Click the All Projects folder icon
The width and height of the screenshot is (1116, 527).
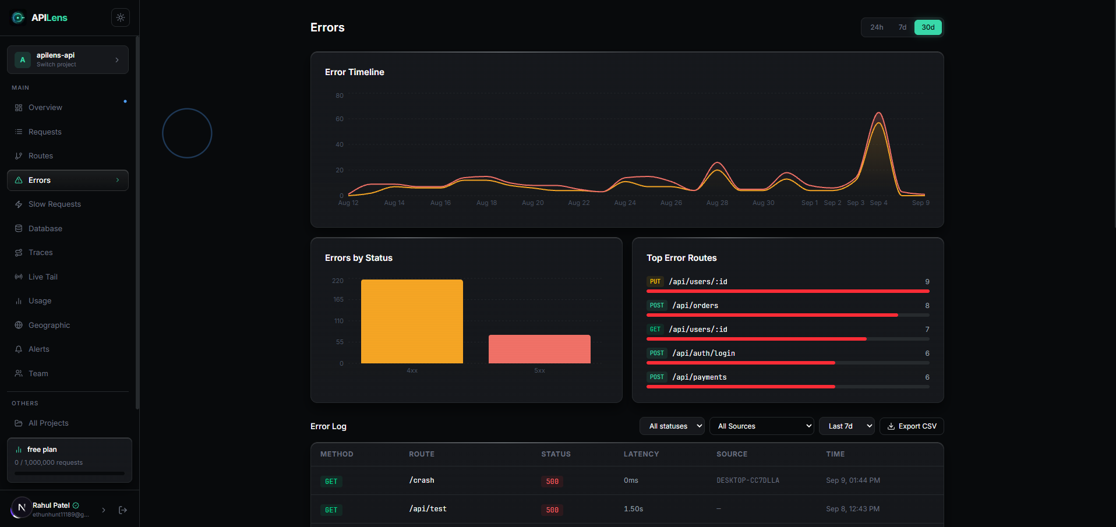19,423
